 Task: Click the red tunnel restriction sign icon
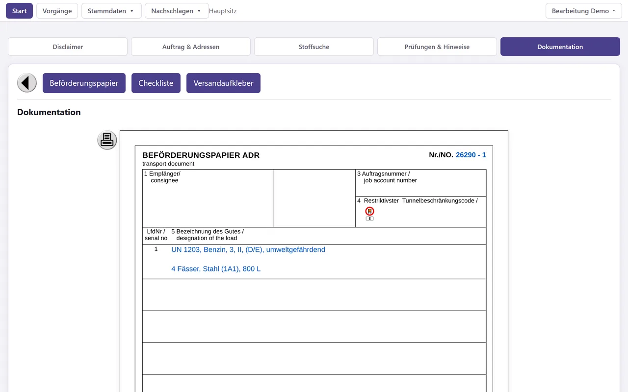[x=370, y=211]
